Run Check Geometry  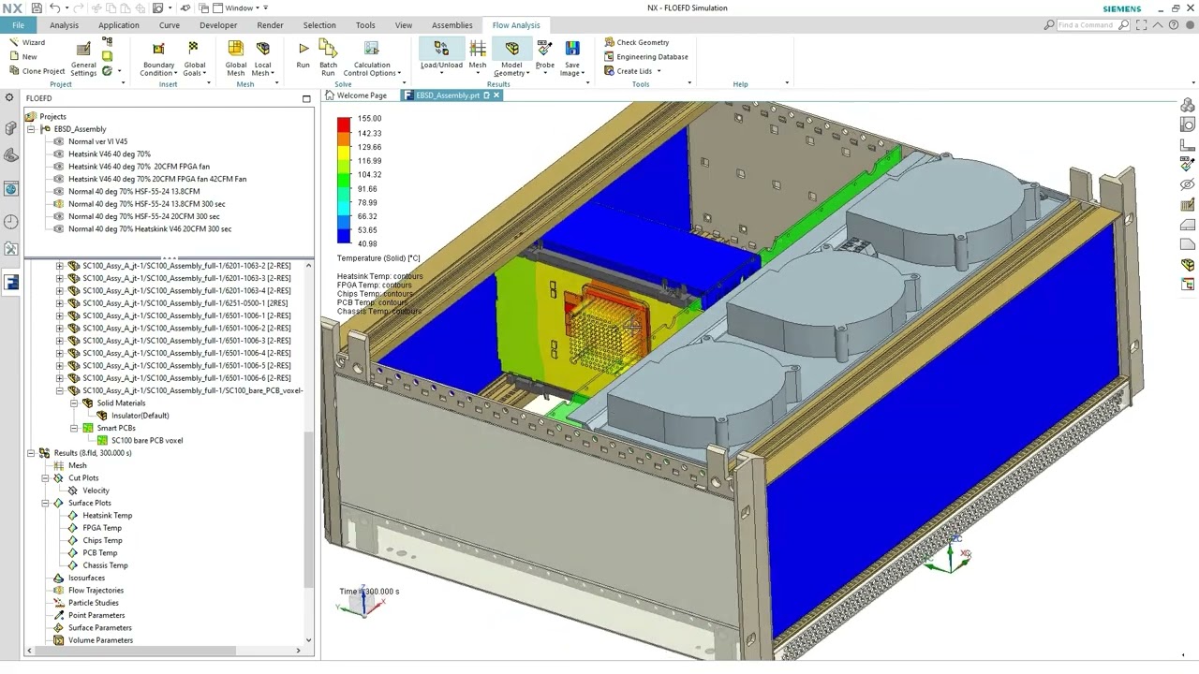tap(636, 42)
